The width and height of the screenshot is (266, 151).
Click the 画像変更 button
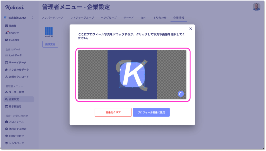(x=50, y=44)
